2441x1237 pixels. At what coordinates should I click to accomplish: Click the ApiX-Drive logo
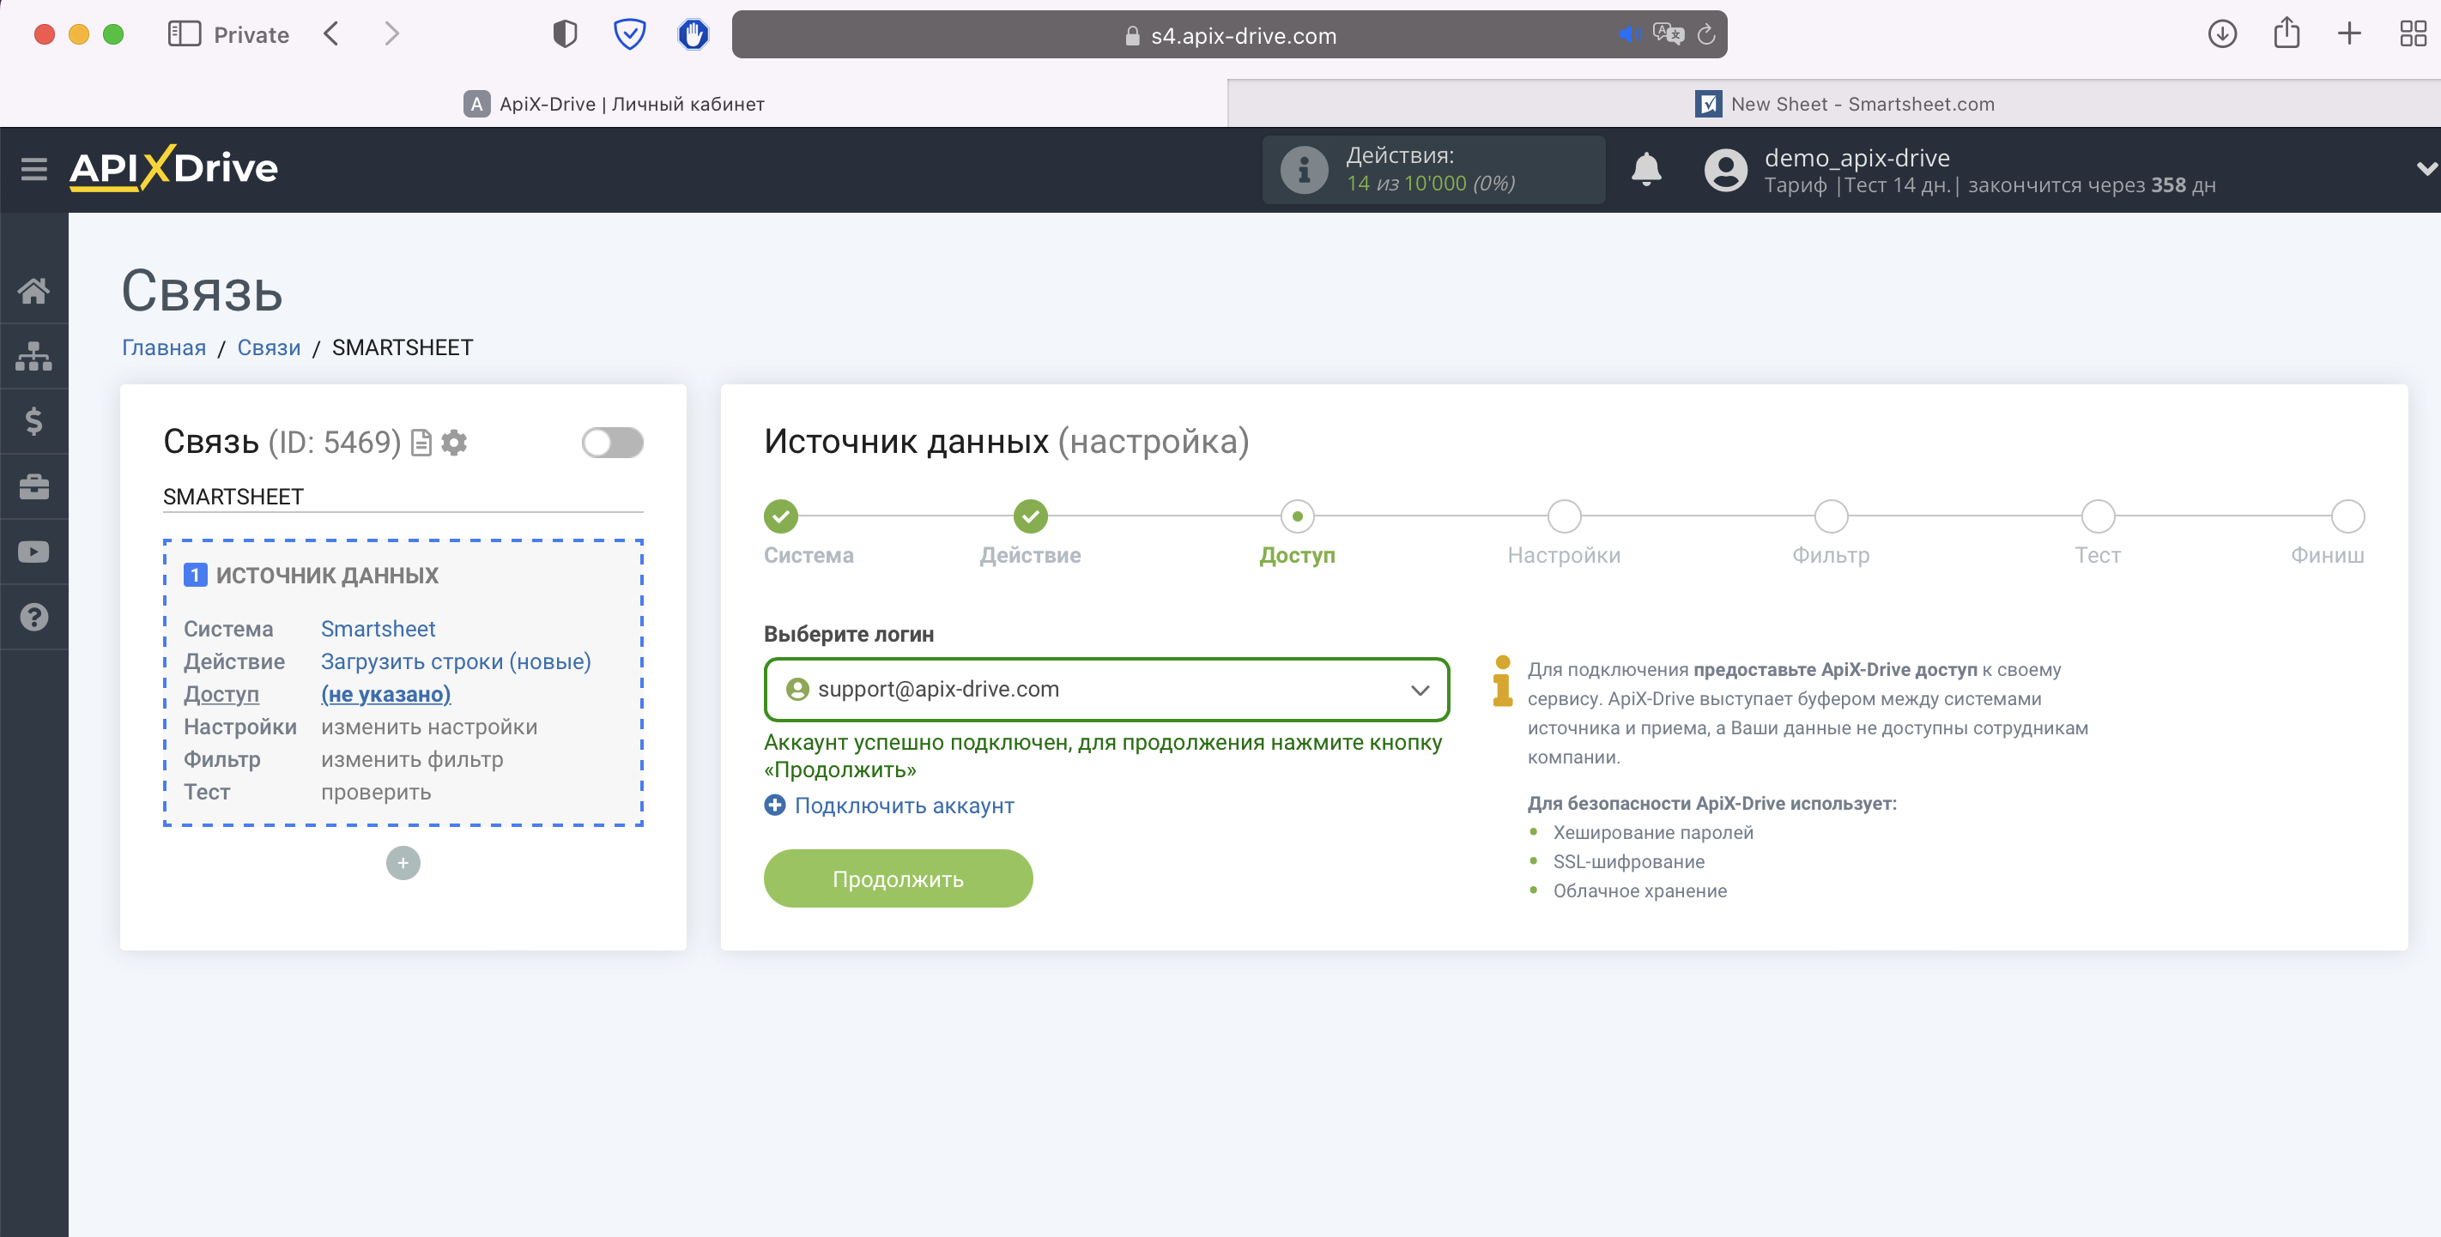pyautogui.click(x=173, y=169)
